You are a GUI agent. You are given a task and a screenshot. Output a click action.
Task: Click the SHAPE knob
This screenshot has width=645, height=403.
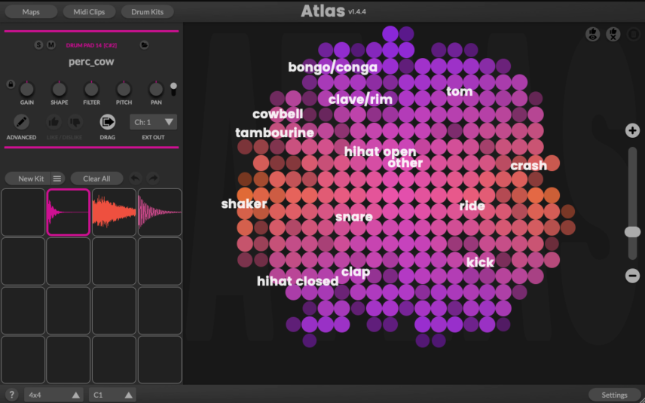60,89
